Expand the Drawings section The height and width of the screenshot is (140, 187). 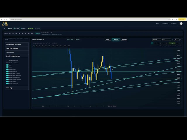pos(17,88)
